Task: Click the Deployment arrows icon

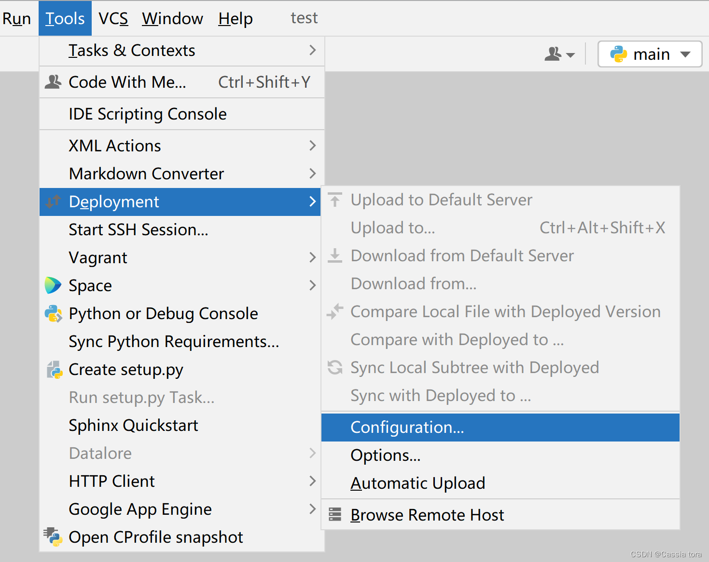Action: (53, 201)
